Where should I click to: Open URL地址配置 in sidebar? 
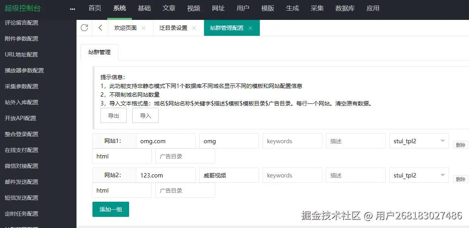coord(22,55)
